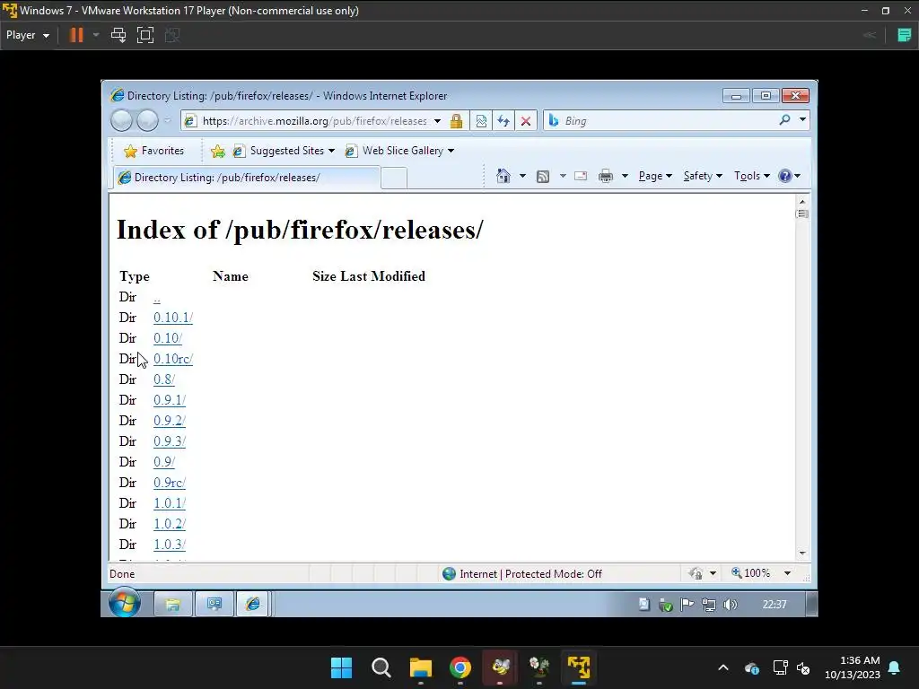Open Web Slice Gallery dropdown
919x689 pixels.
[x=399, y=151]
